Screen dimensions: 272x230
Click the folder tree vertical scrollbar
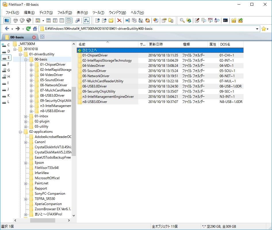(x=74, y=121)
